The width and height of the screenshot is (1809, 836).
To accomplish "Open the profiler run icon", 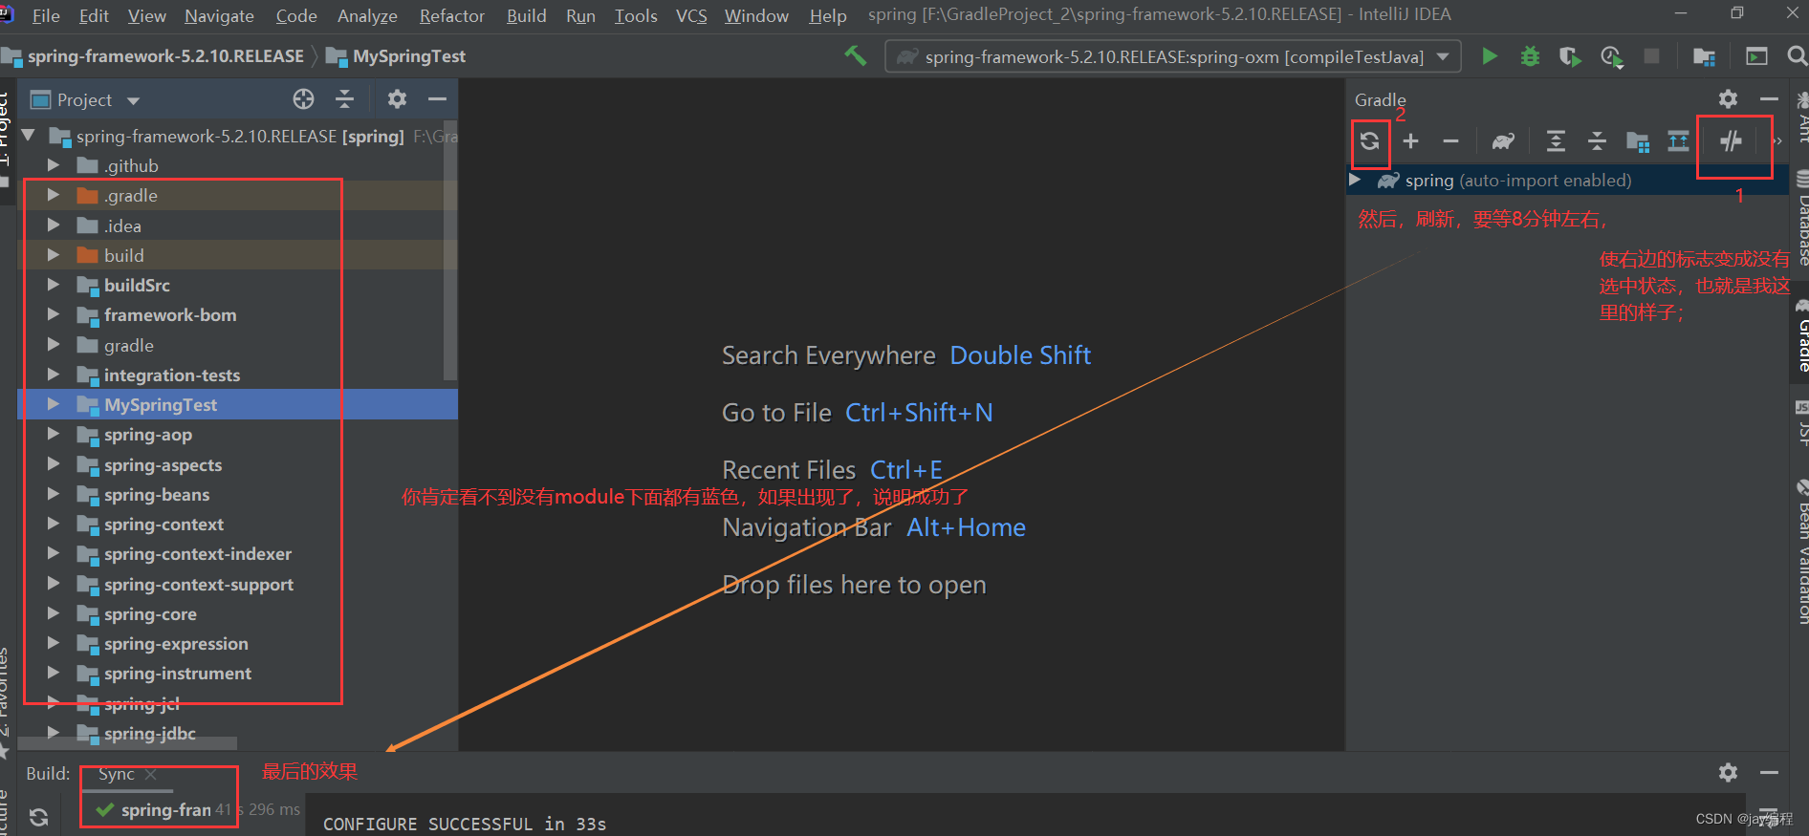I will [1611, 56].
